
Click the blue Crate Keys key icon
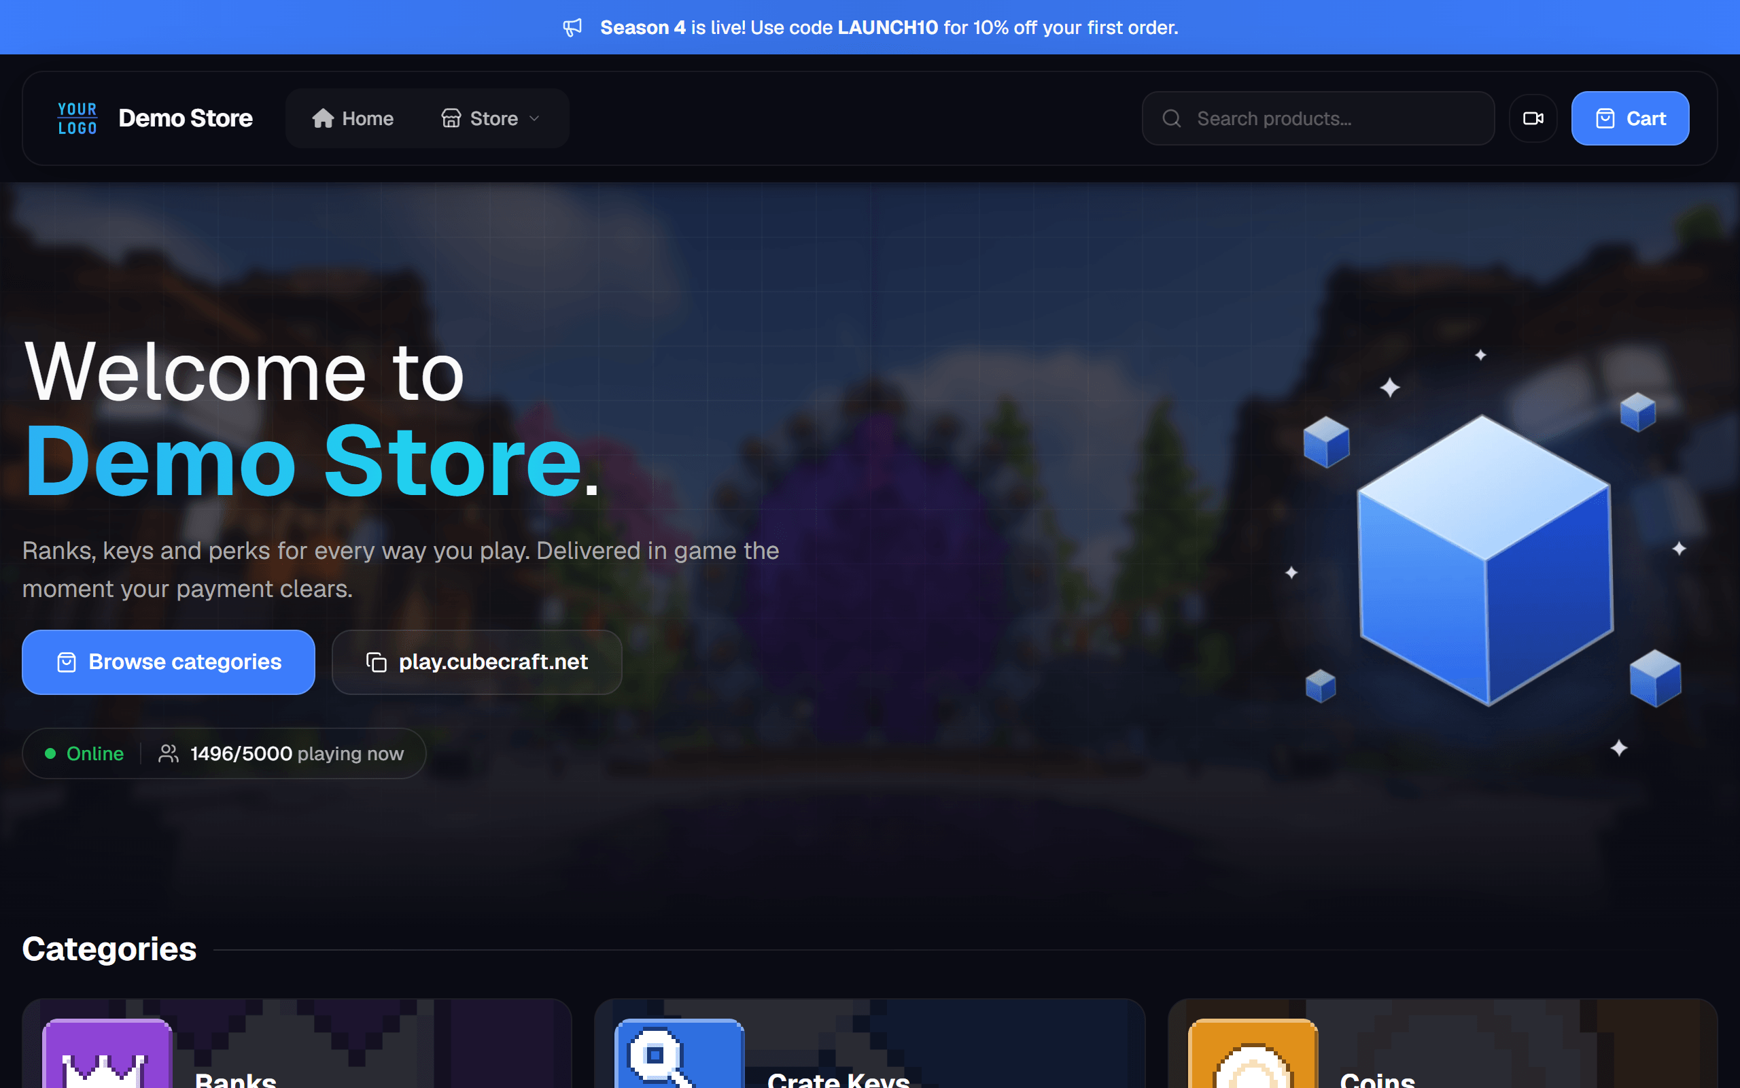click(679, 1053)
